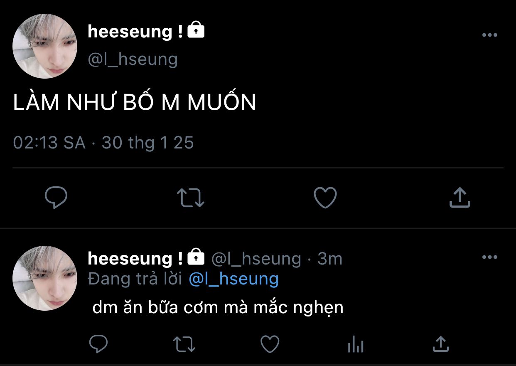Click the 3m timestamp on the reply

[330, 259]
